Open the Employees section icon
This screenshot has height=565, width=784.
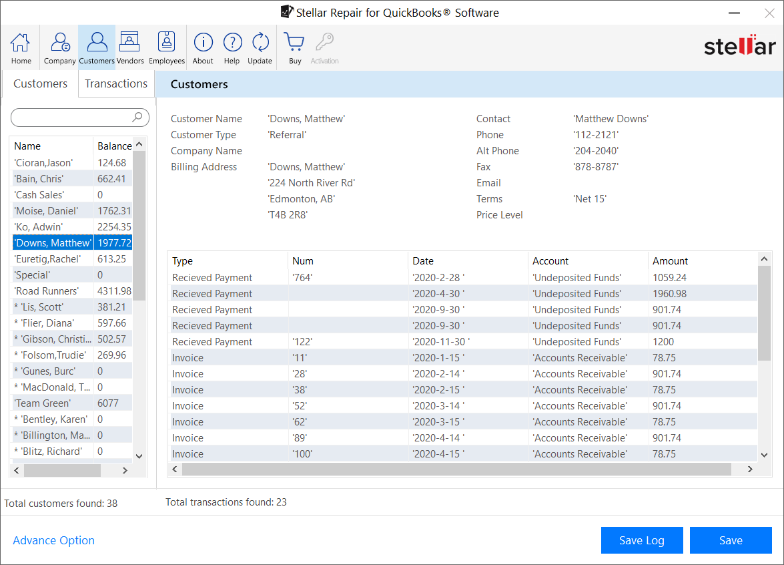pyautogui.click(x=167, y=48)
